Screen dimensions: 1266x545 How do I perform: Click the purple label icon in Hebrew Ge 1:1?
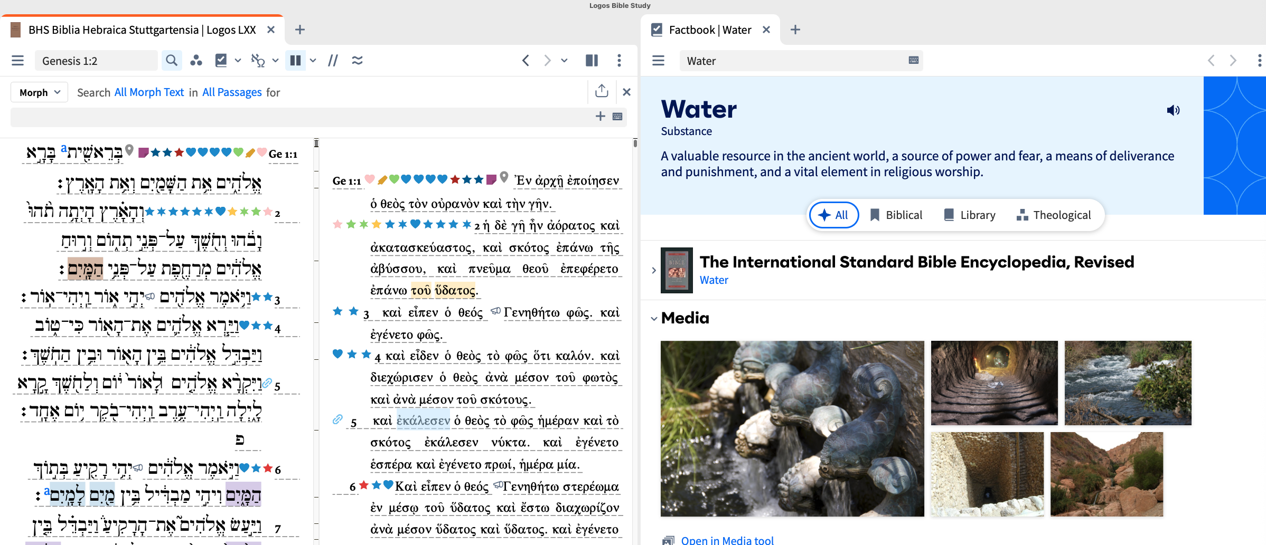pyautogui.click(x=143, y=152)
